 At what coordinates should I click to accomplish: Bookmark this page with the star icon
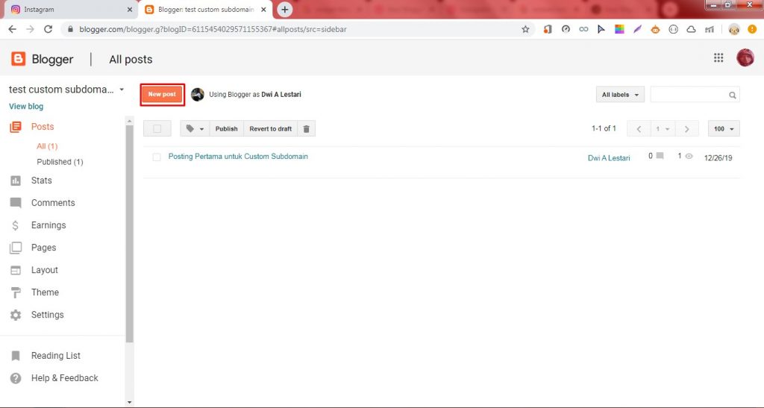pos(525,29)
